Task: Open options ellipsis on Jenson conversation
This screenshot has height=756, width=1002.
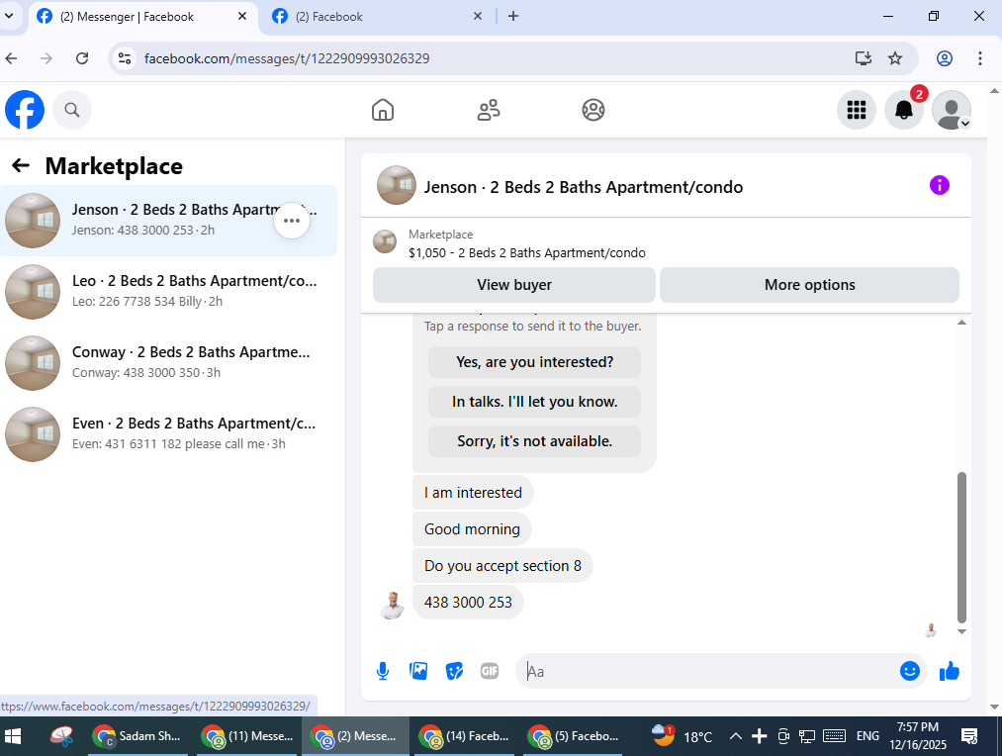Action: [292, 221]
